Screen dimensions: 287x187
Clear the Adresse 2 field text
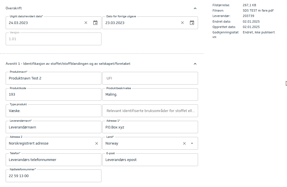point(97,143)
